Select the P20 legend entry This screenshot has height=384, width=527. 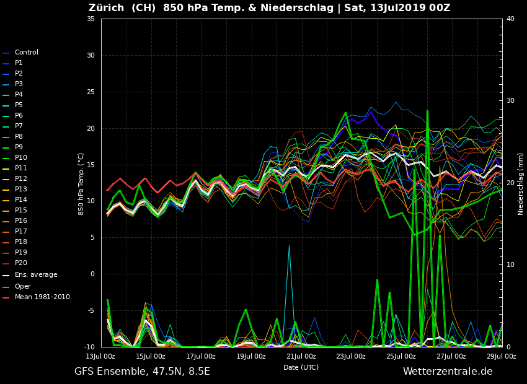point(20,263)
